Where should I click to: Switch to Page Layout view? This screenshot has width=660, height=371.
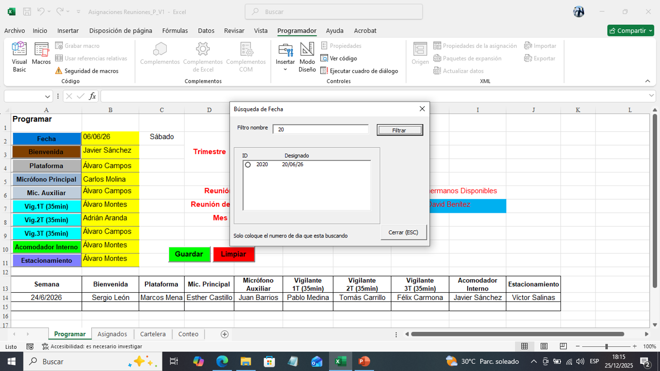tap(543, 347)
